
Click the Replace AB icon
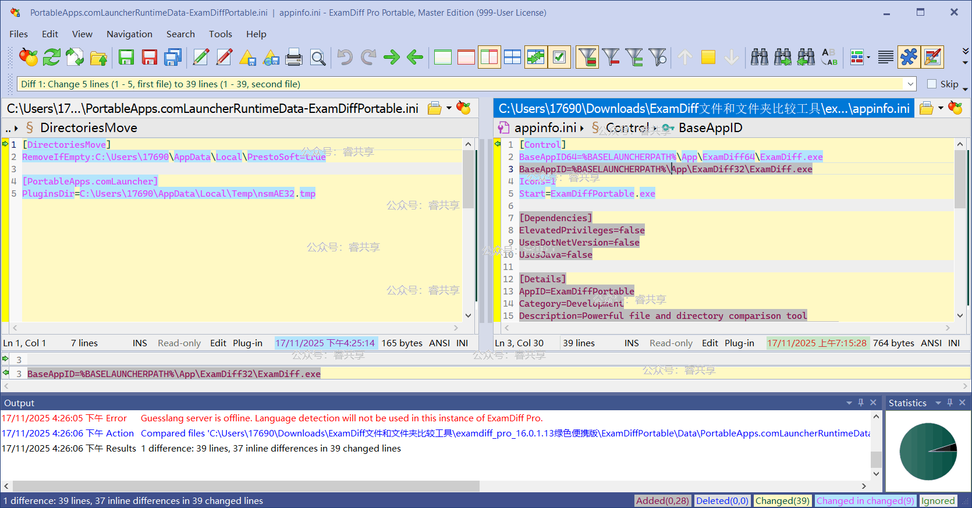coord(829,57)
